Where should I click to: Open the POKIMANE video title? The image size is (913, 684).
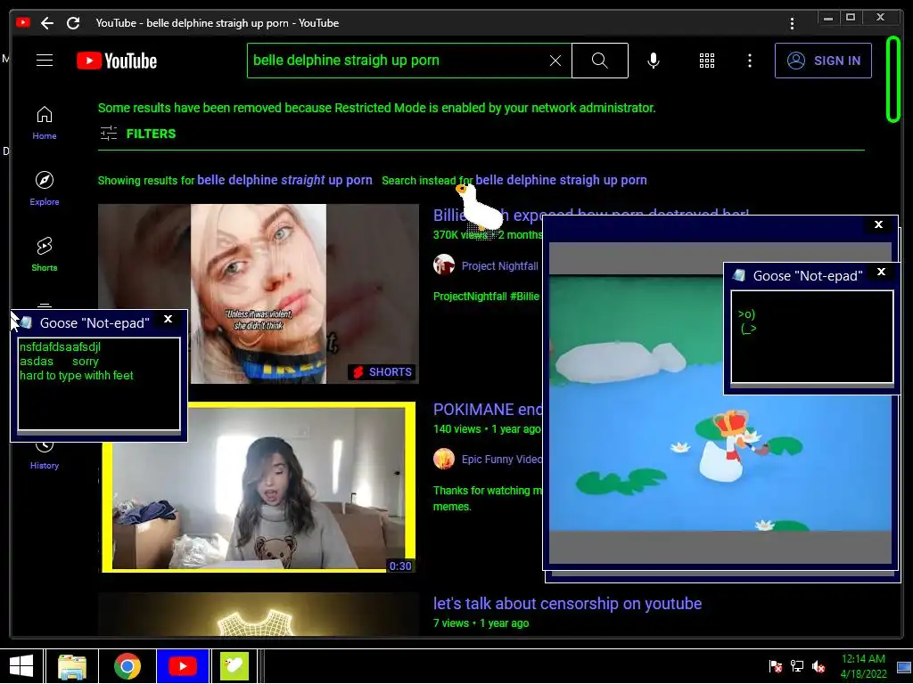click(x=488, y=410)
